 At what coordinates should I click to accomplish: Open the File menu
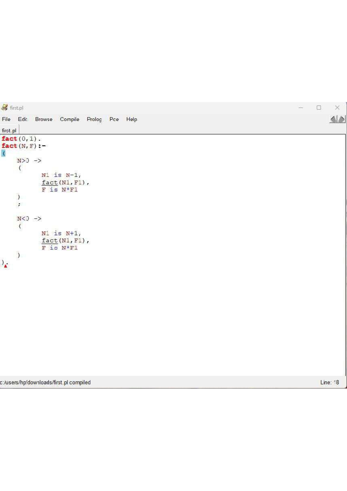point(6,119)
